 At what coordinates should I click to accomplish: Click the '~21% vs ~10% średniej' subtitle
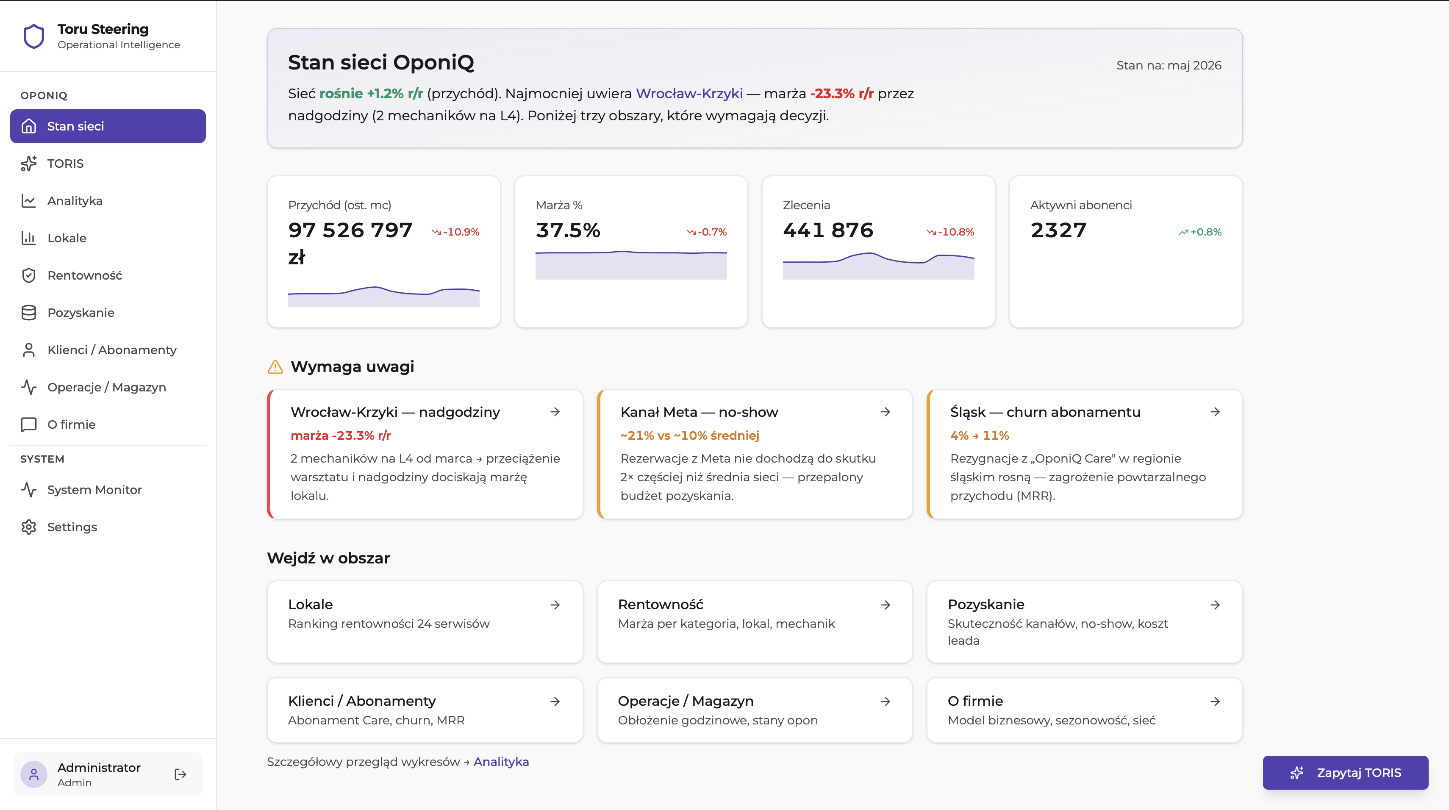690,436
